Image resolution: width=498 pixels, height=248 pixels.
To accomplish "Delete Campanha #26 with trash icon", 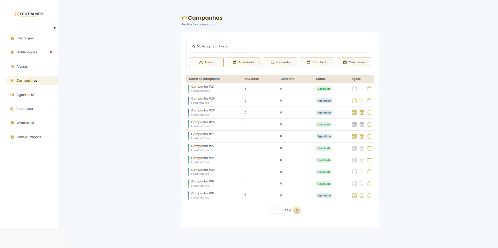I will click(x=369, y=101).
